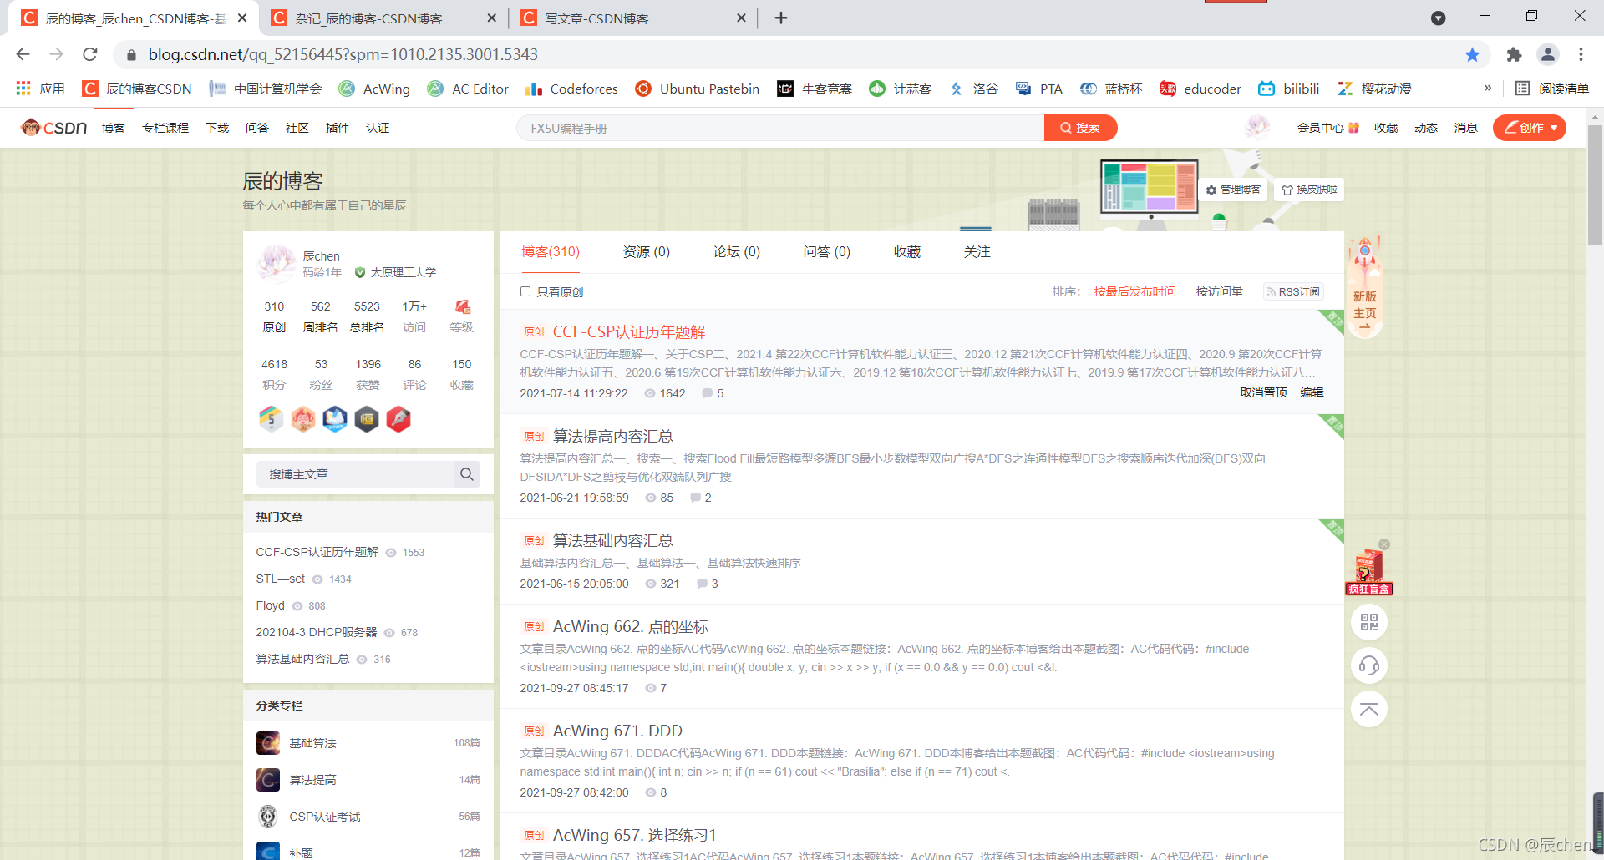1604x860 pixels.
Task: Click the 消息 header link
Action: pos(1466,128)
